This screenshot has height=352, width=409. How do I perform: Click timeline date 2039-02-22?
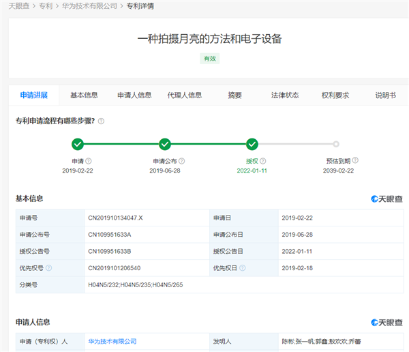[338, 171]
